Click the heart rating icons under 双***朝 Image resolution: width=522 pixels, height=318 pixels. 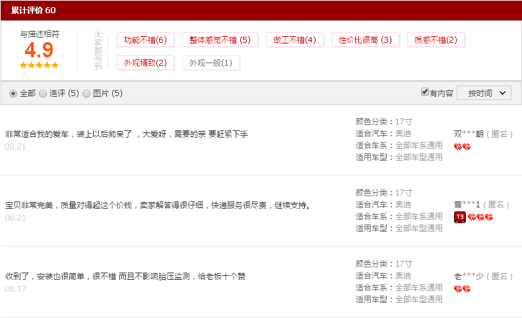[462, 147]
